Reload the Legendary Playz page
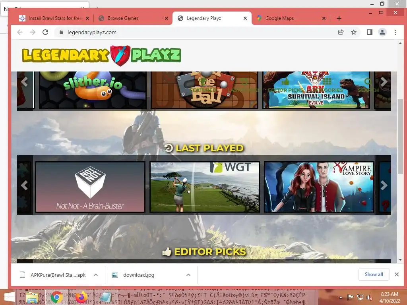The height and width of the screenshot is (305, 407). 45,32
